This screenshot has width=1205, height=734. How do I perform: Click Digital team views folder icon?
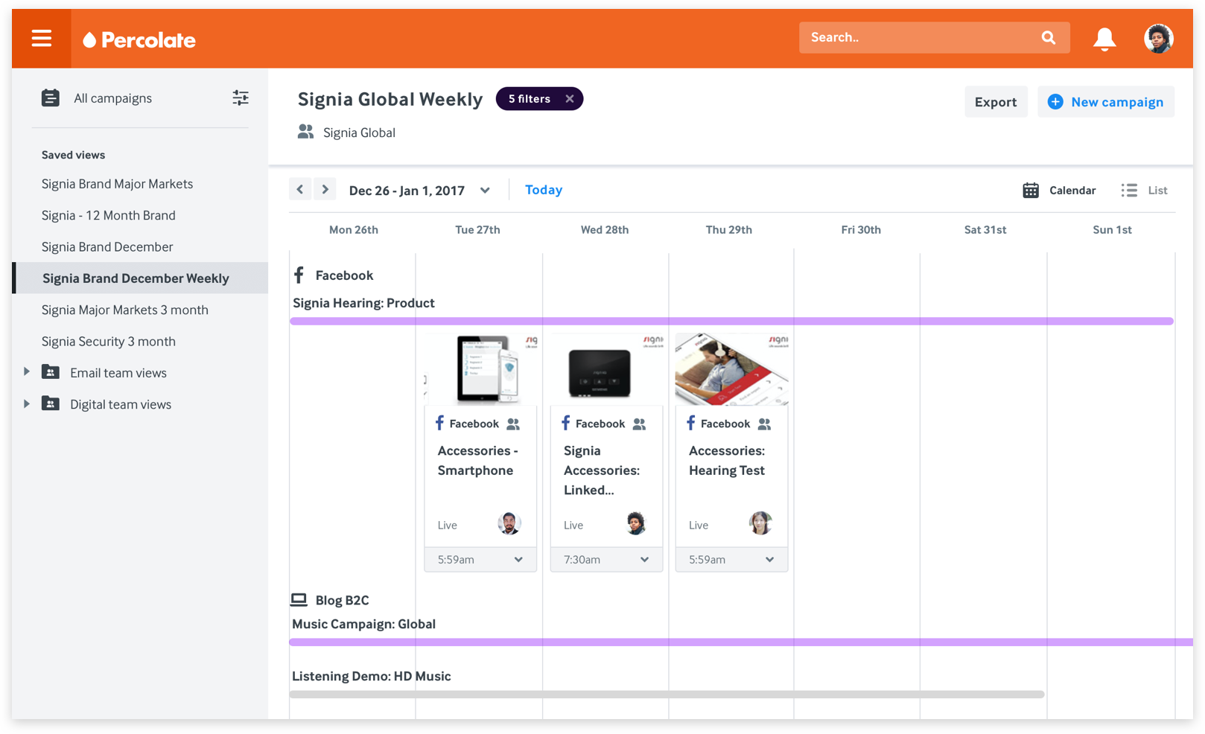(x=51, y=403)
